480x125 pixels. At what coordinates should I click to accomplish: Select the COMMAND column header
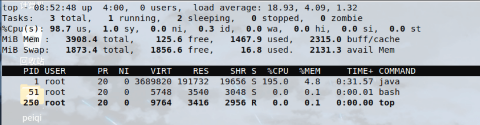click(397, 71)
